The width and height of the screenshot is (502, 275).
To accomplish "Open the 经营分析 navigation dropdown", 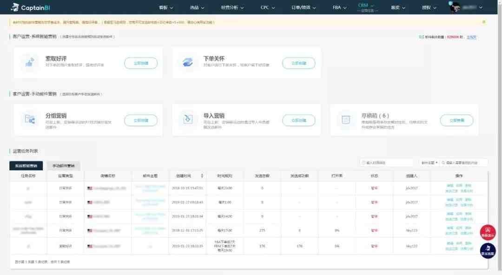I will tap(232, 7).
